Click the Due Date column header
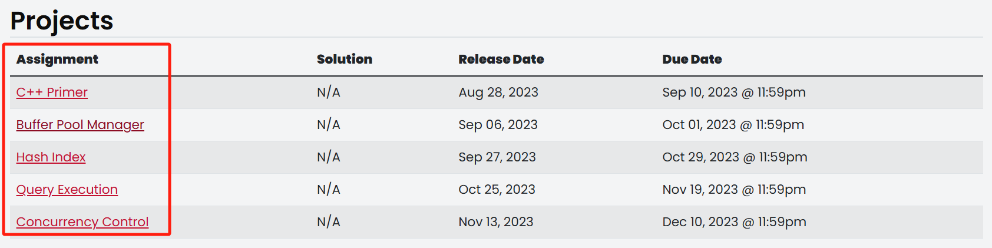 (692, 59)
